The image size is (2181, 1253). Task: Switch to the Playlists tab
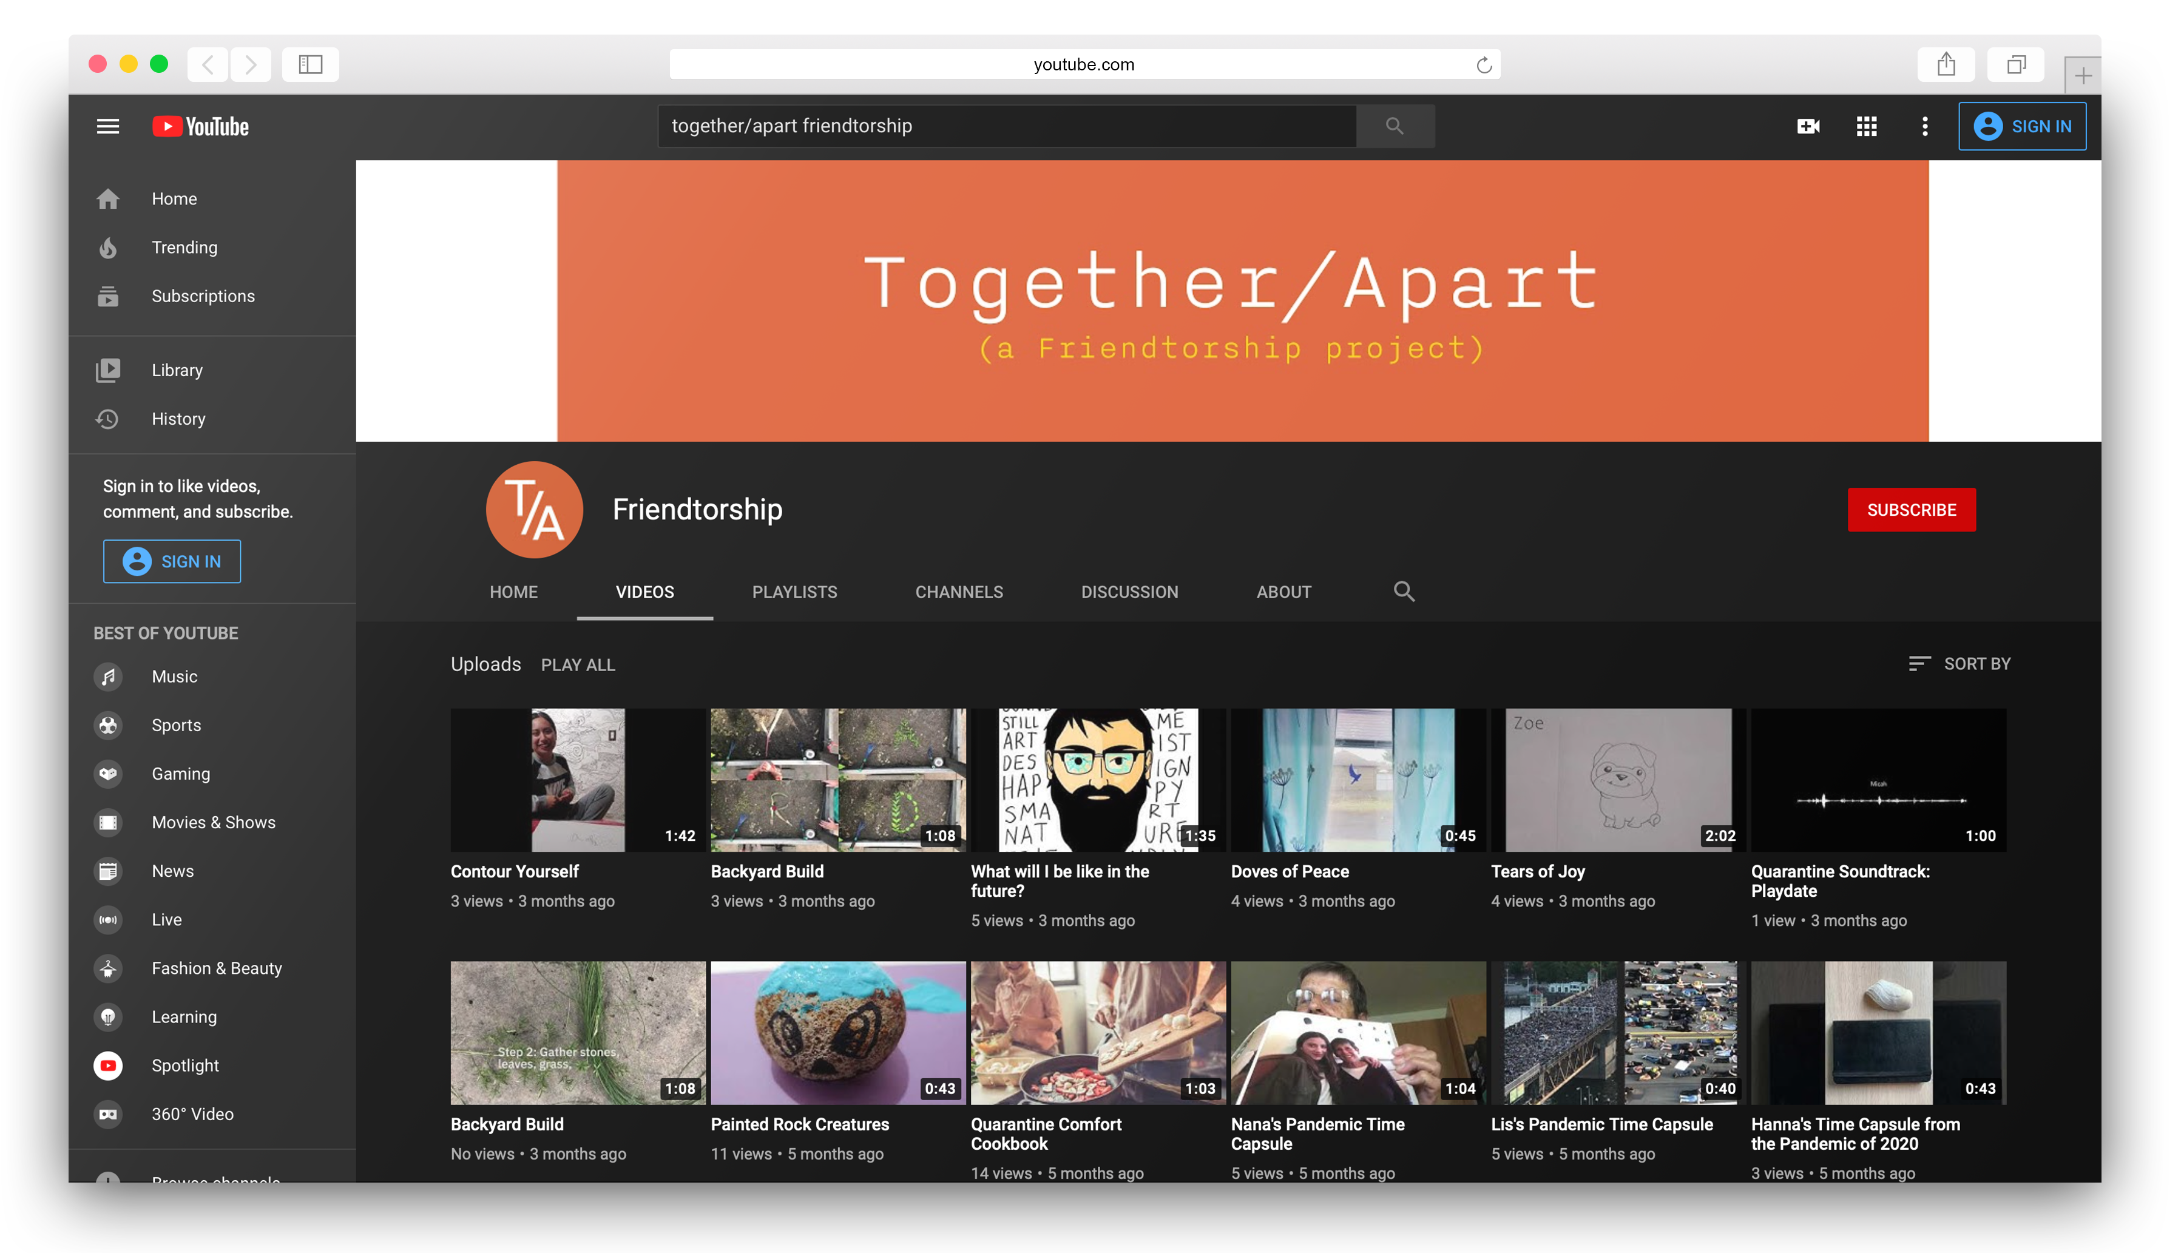(794, 592)
